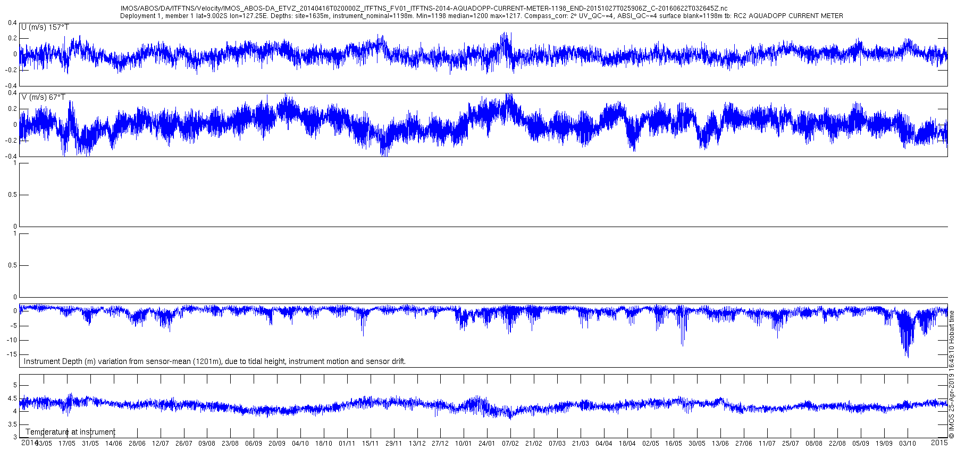Viewport: 957px width, 451px height.
Task: Select the '15/11' date tick label
Action: click(x=371, y=444)
